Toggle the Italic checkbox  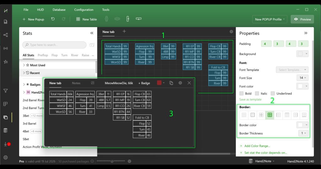[257, 93]
